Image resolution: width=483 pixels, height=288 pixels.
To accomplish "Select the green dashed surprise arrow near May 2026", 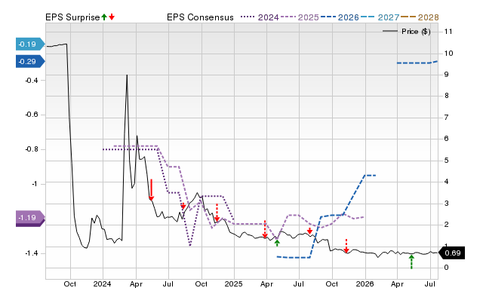I will [x=411, y=262].
